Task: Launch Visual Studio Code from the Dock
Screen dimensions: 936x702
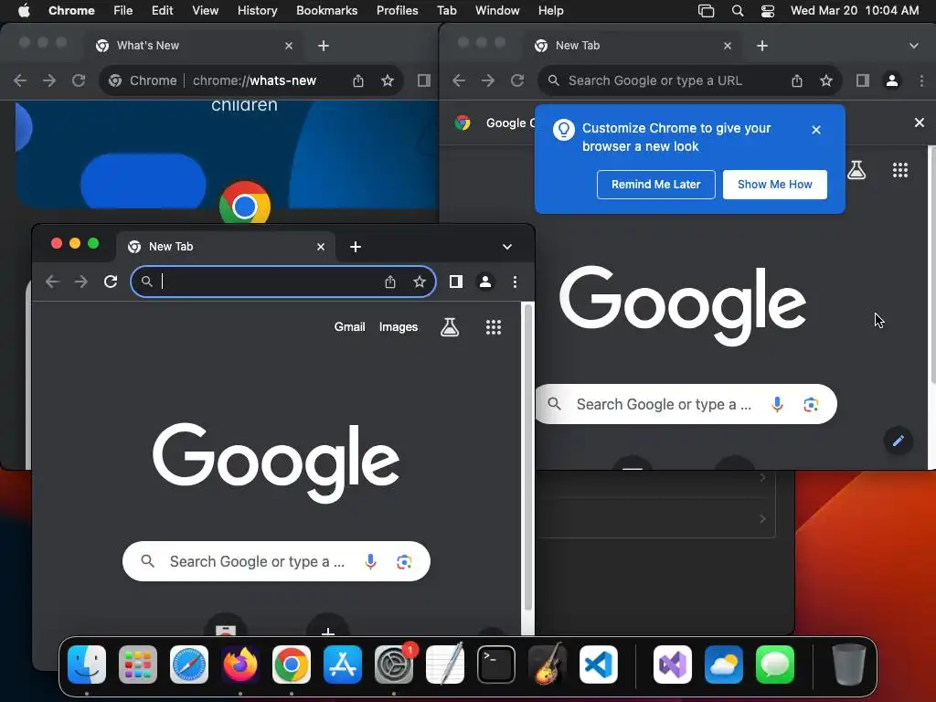Action: click(x=598, y=665)
